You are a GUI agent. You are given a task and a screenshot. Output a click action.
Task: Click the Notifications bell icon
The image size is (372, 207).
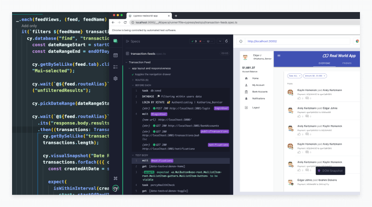coord(246,98)
